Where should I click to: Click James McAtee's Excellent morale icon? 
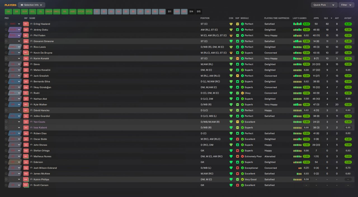click(x=242, y=174)
